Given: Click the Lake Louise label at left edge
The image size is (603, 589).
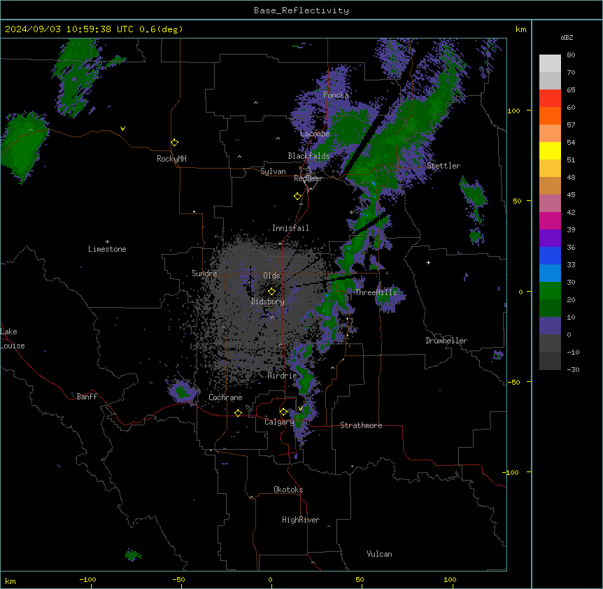Looking at the screenshot, I should [13, 339].
